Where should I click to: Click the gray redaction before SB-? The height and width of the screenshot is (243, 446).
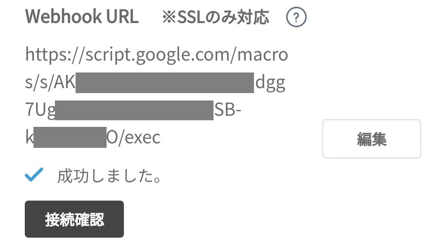coord(134,110)
